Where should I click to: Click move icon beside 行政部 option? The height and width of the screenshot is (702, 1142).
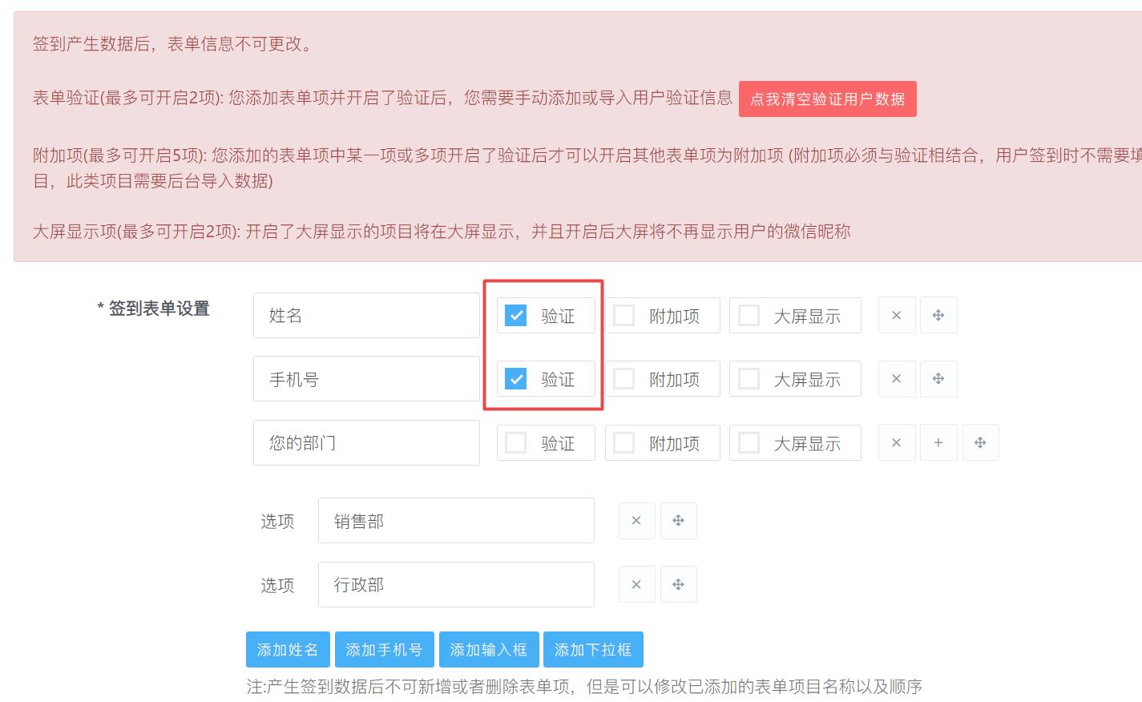[678, 585]
